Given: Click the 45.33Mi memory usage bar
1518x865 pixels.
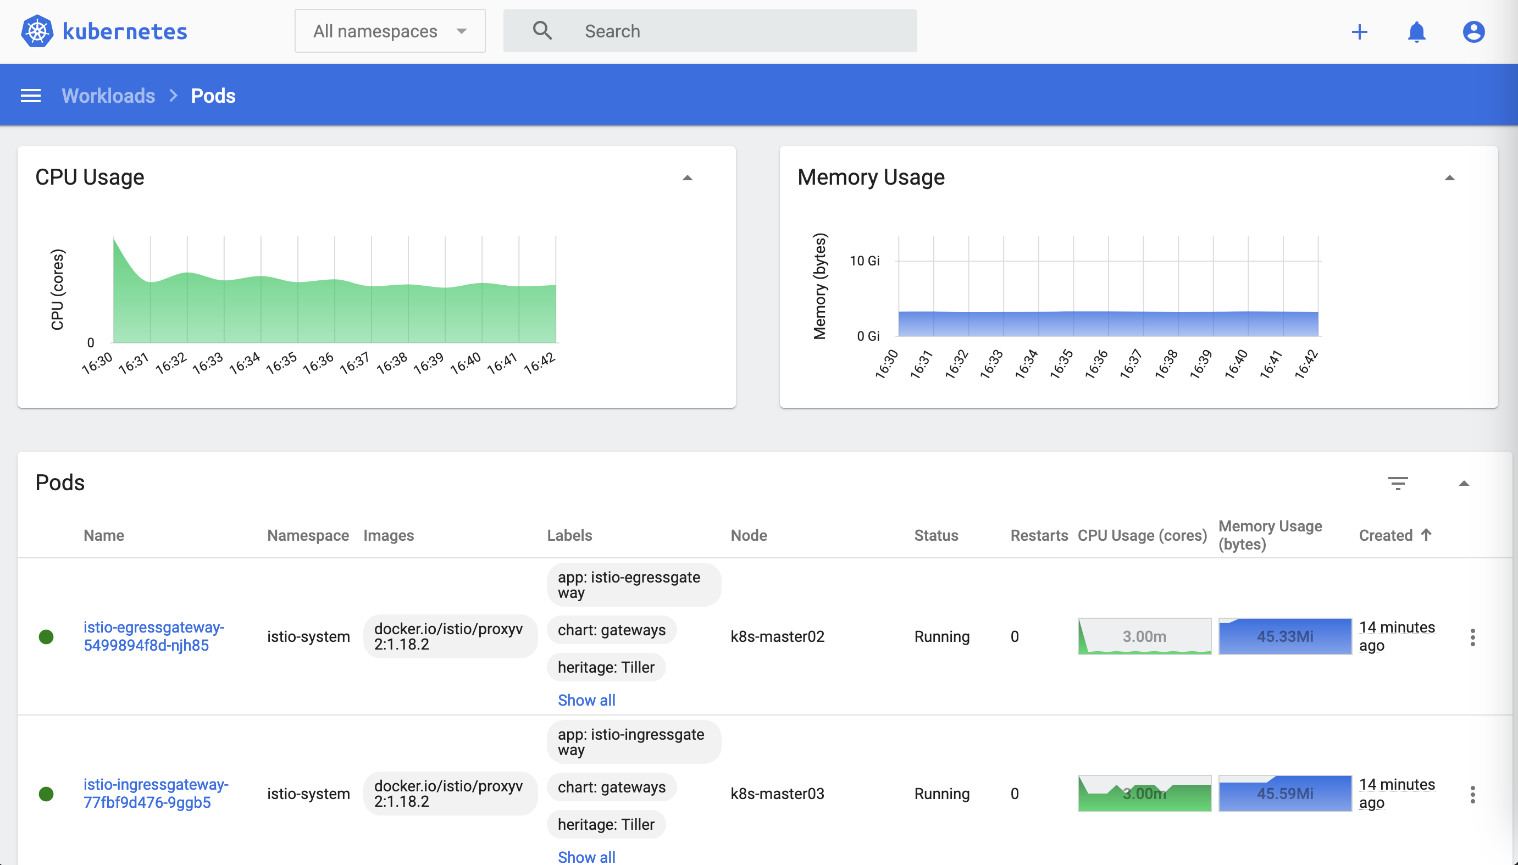Looking at the screenshot, I should [x=1284, y=636].
